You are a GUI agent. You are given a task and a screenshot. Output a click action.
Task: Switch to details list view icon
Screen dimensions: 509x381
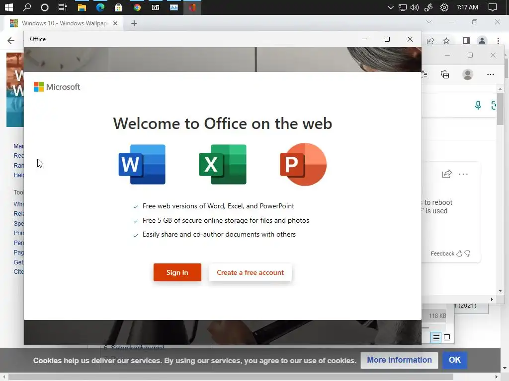coord(436,337)
